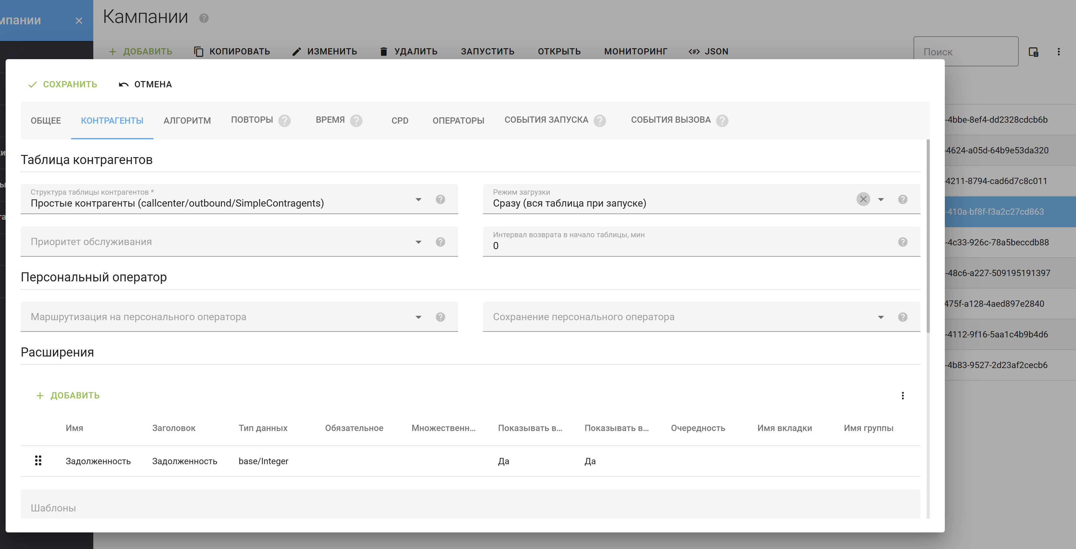Screen dimensions: 1076x549
Task: Open Сохранение персонального оператора dropdown
Action: (881, 317)
